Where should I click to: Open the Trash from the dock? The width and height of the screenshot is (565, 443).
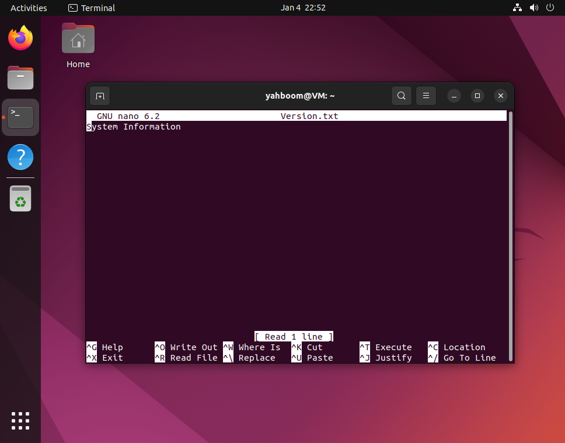[20, 198]
